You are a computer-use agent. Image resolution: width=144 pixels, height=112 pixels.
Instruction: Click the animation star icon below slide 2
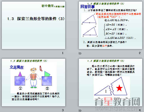[80, 53]
